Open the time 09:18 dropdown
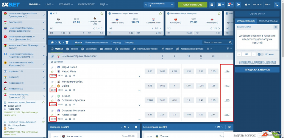The height and width of the screenshot is (138, 284). tap(257, 5)
